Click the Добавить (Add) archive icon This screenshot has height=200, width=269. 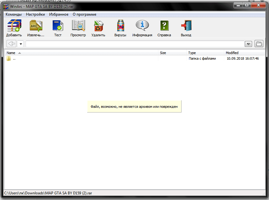pyautogui.click(x=14, y=26)
